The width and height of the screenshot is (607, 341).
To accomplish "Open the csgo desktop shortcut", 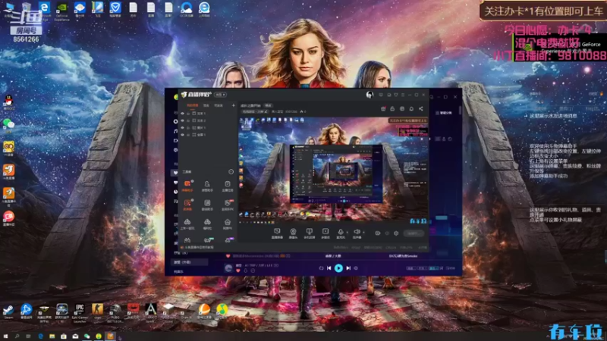I will tap(98, 311).
